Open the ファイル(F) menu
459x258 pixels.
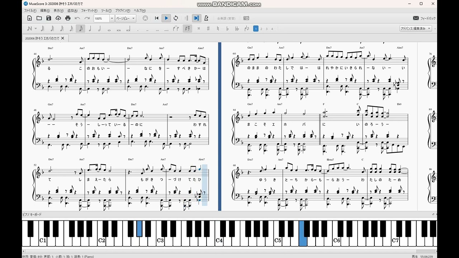tap(30, 11)
